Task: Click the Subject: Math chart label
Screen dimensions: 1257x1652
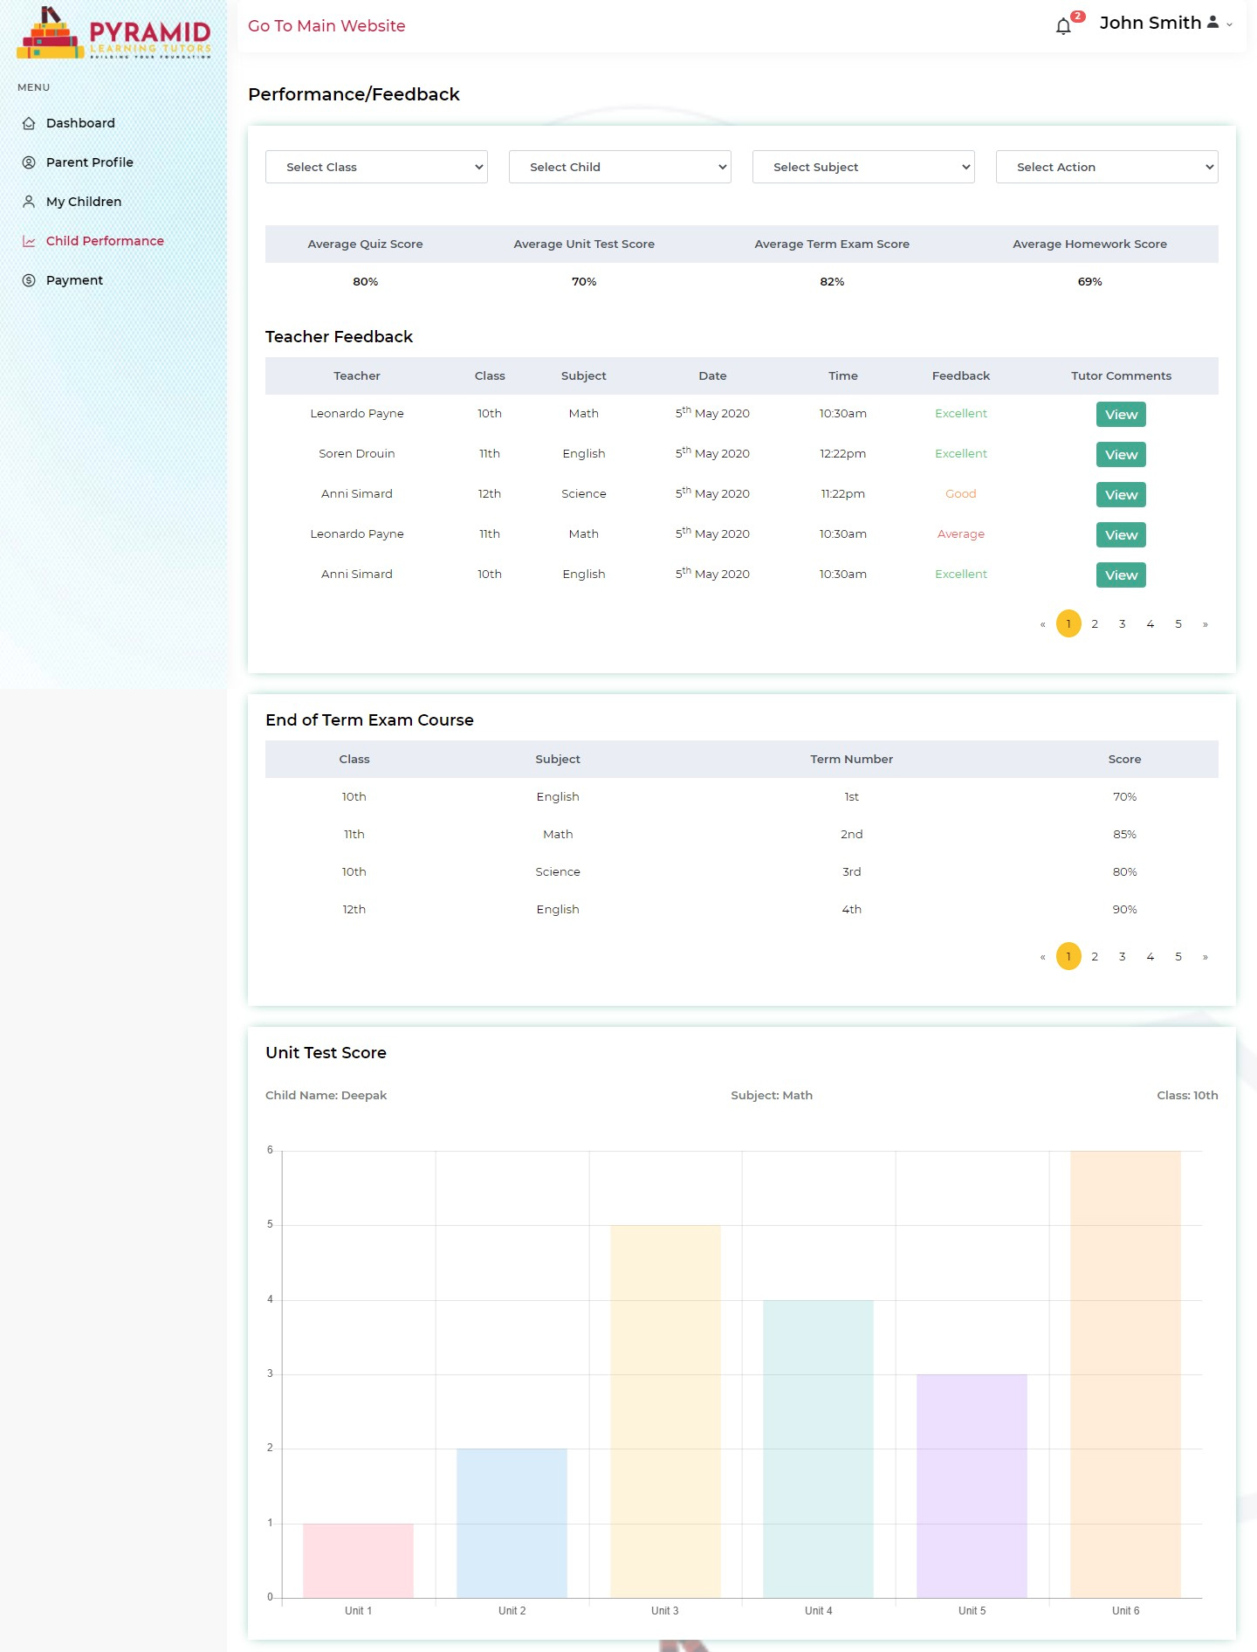Action: point(772,1096)
